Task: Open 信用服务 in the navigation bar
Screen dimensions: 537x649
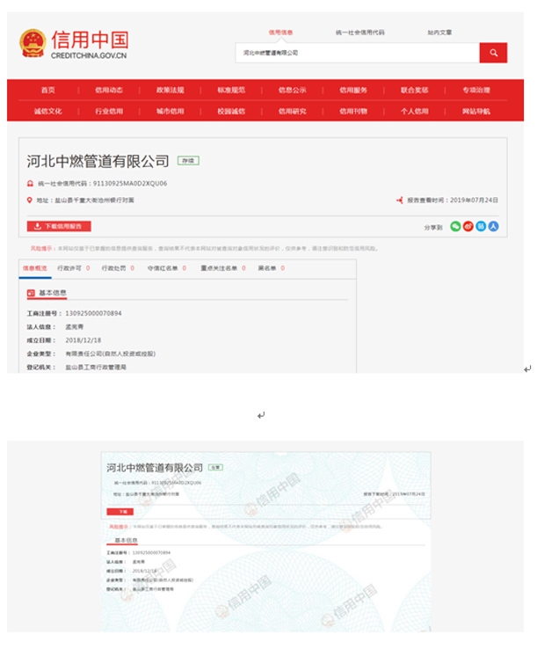Action: click(353, 90)
